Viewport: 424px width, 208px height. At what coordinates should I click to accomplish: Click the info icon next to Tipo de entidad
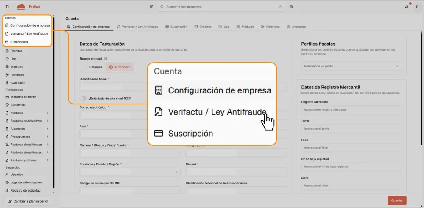(x=106, y=58)
